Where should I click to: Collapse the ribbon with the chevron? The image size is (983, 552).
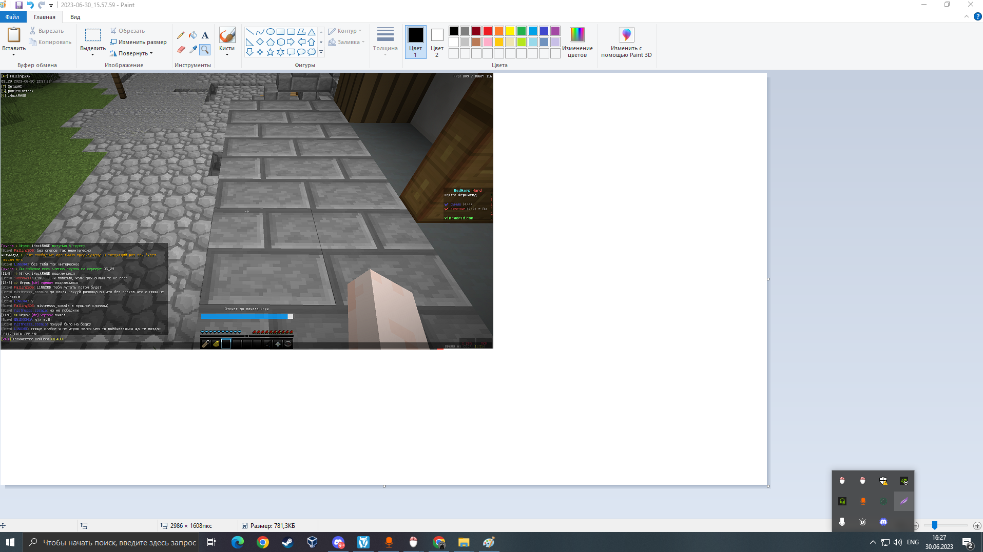point(966,16)
